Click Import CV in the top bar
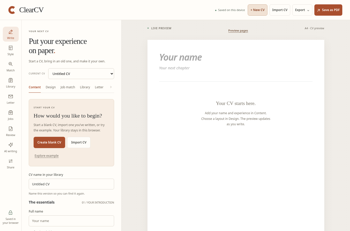Screen dimensions: 350x231 280,10
